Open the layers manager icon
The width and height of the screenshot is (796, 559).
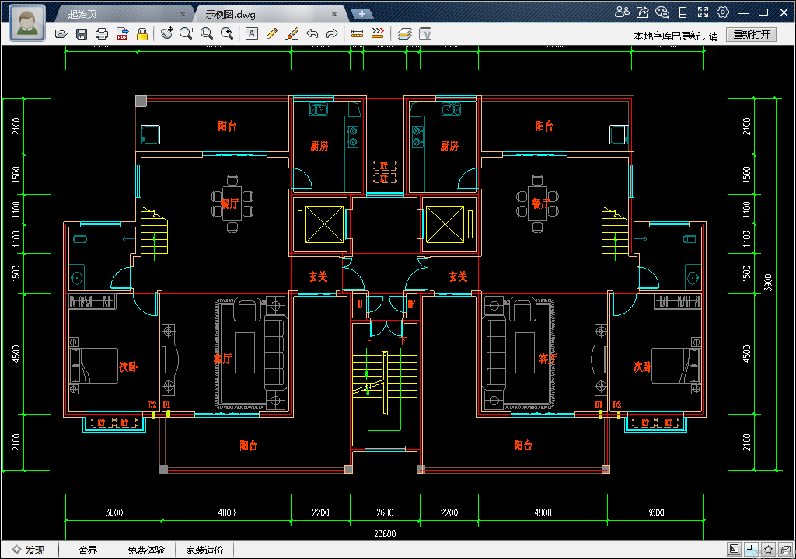coord(404,33)
